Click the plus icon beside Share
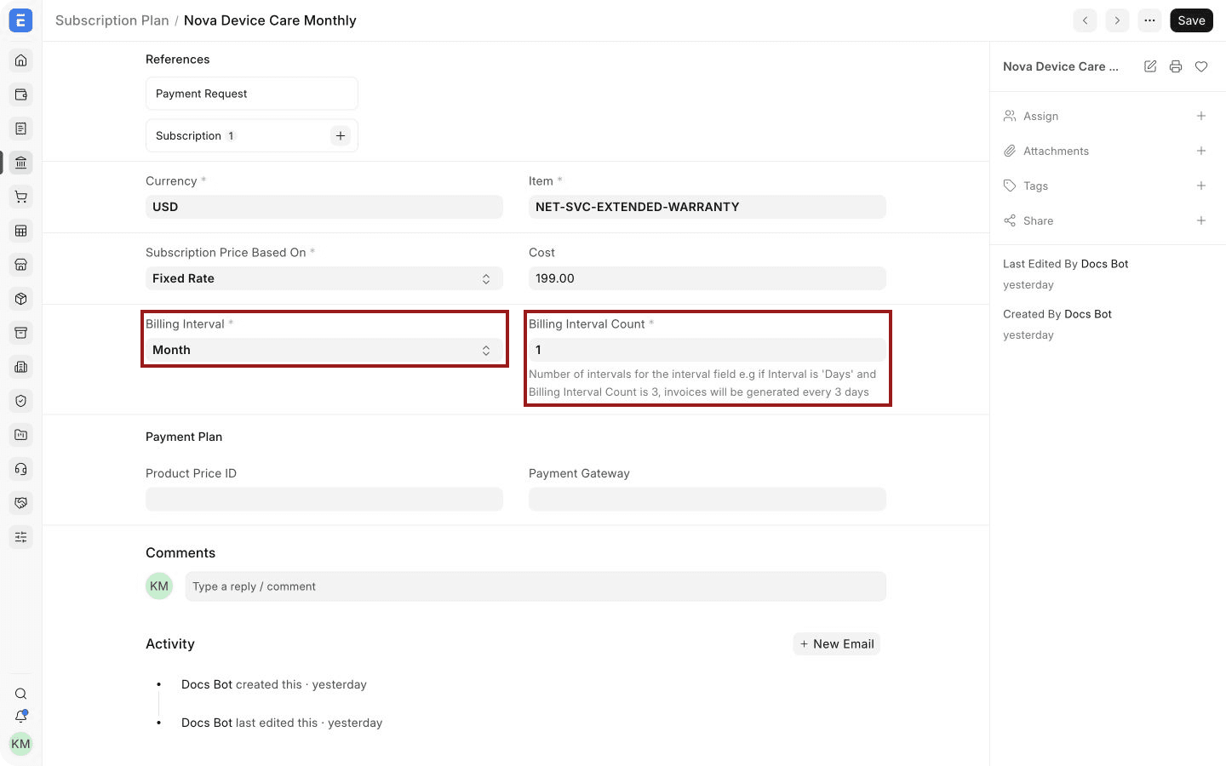The height and width of the screenshot is (766, 1226). tap(1201, 220)
